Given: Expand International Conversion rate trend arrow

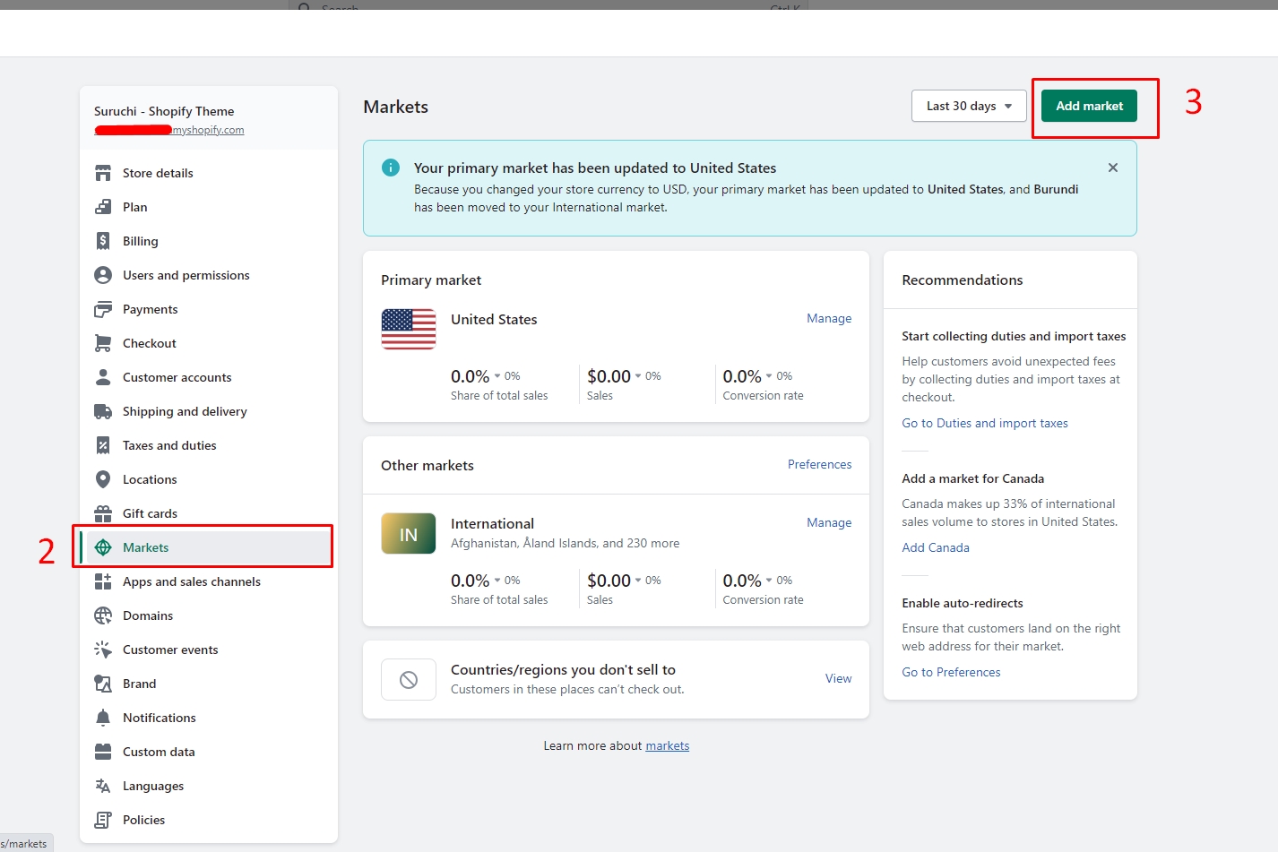Looking at the screenshot, I should click(x=769, y=581).
